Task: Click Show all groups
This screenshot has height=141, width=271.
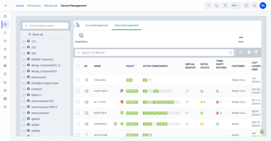Action: click(36, 34)
